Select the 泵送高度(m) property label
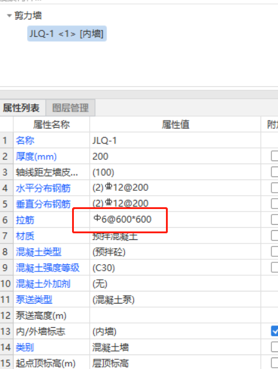Image resolution: width=278 pixels, height=369 pixels. coord(41,316)
